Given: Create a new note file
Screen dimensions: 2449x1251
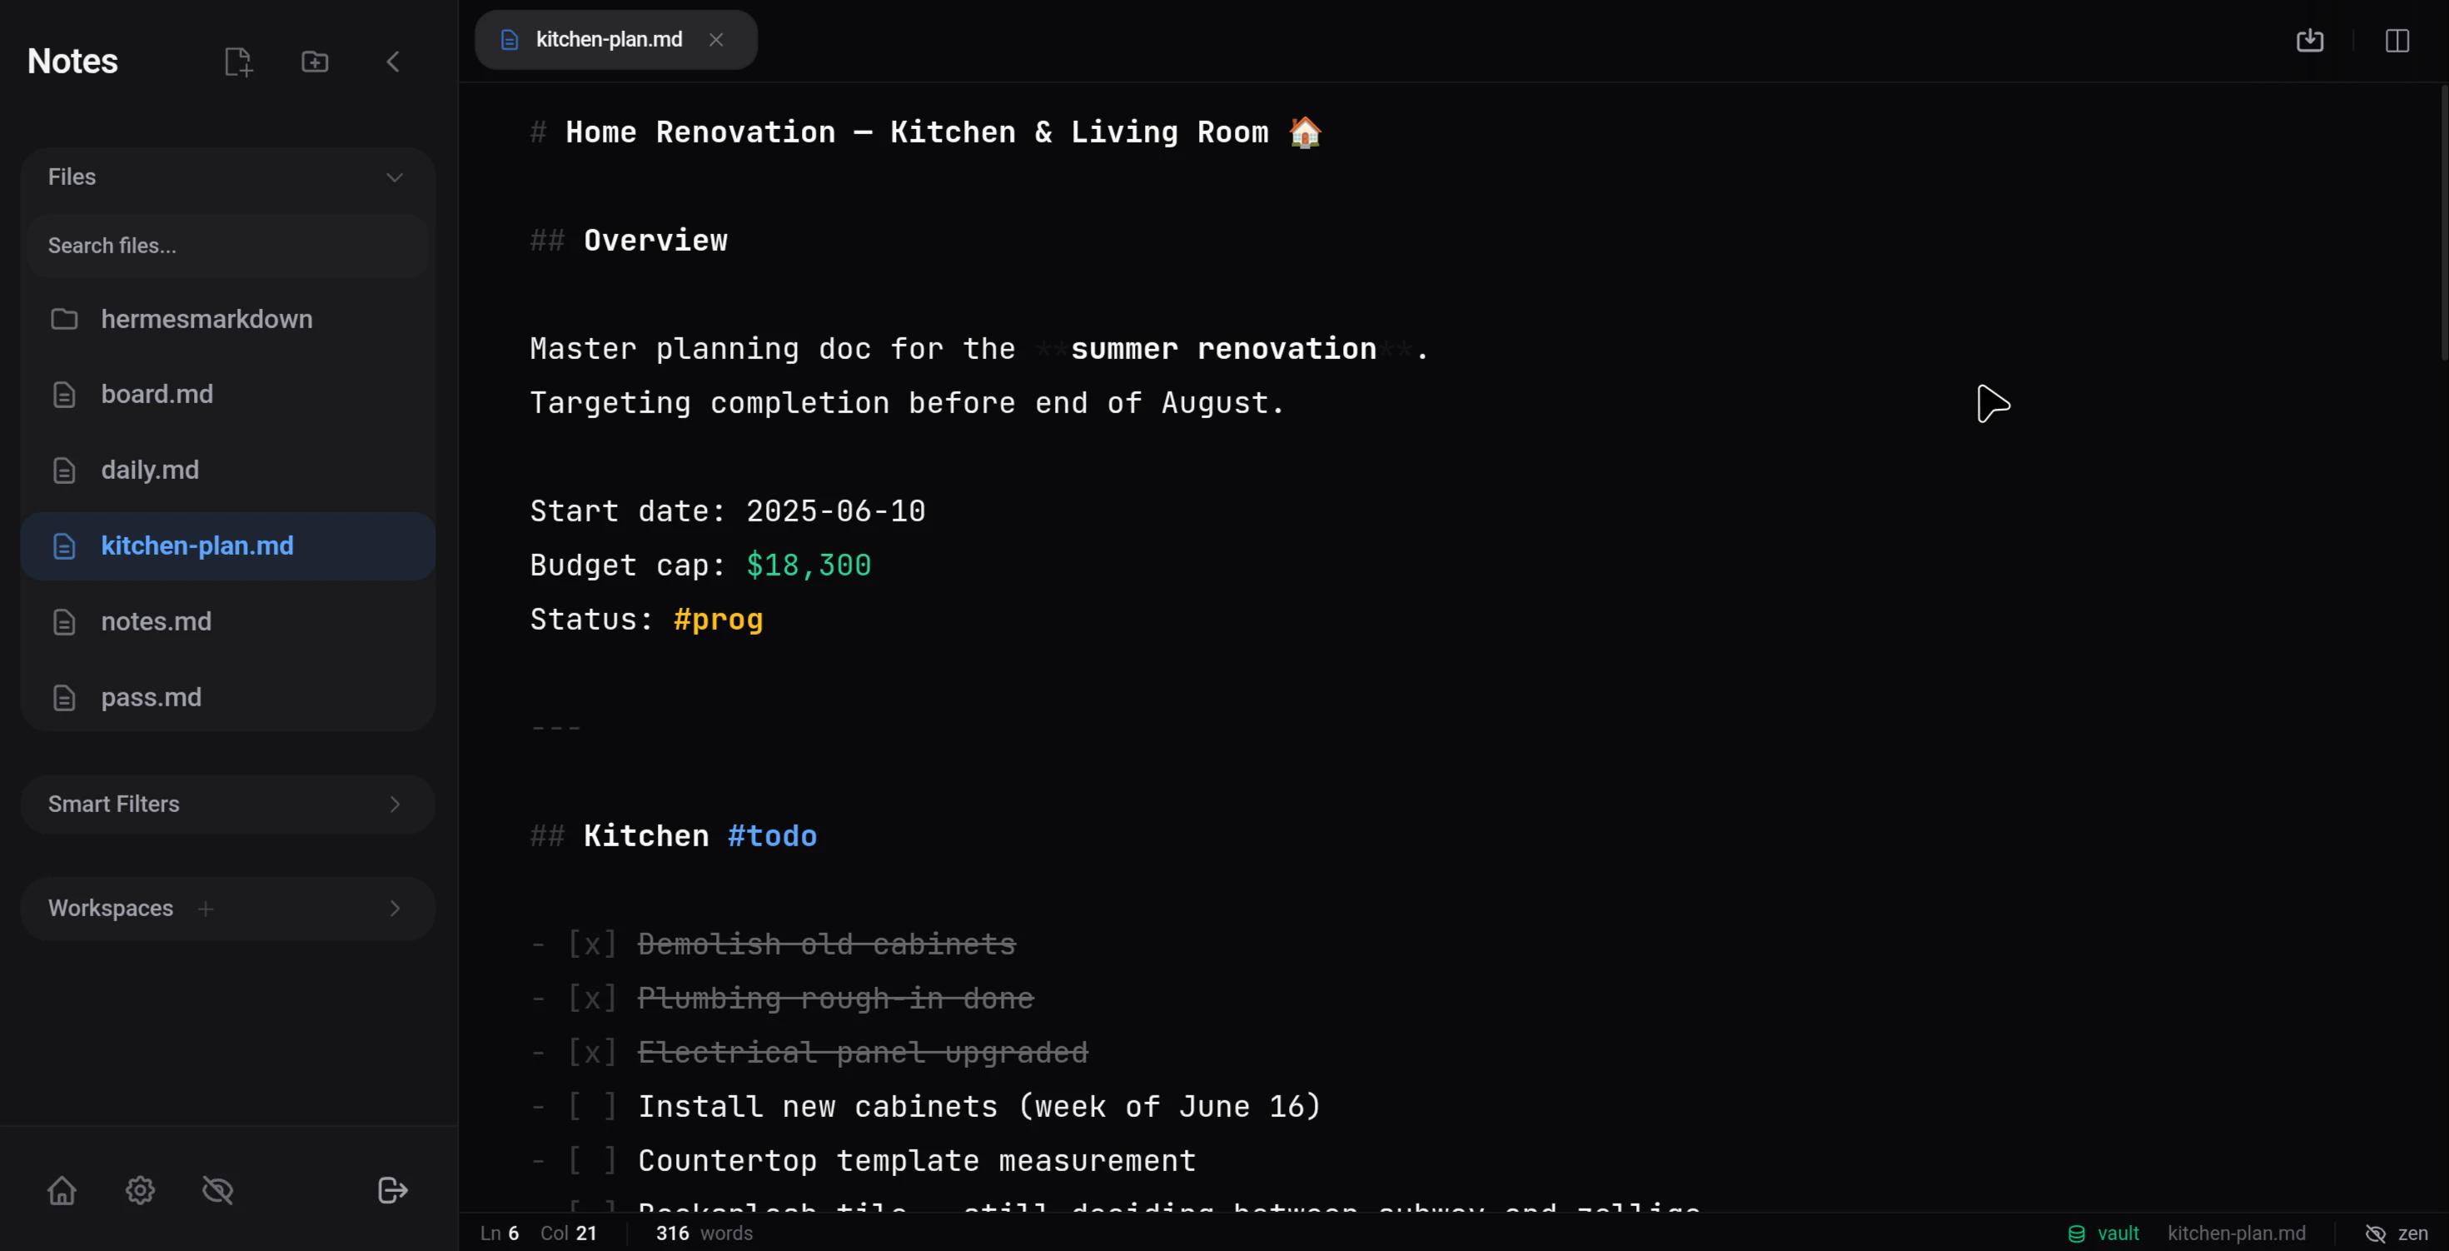Looking at the screenshot, I should coord(237,62).
